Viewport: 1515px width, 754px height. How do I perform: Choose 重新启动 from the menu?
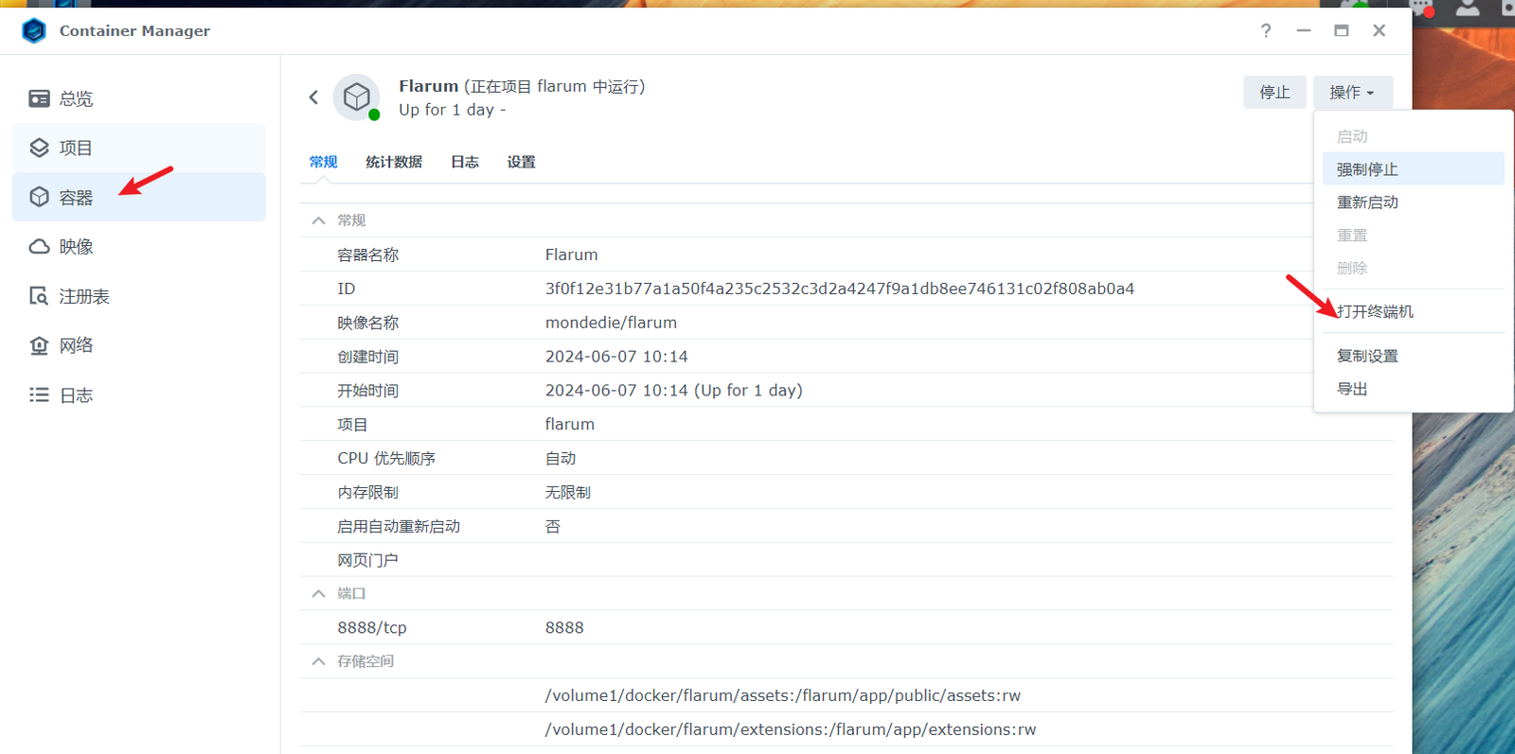[x=1413, y=202]
